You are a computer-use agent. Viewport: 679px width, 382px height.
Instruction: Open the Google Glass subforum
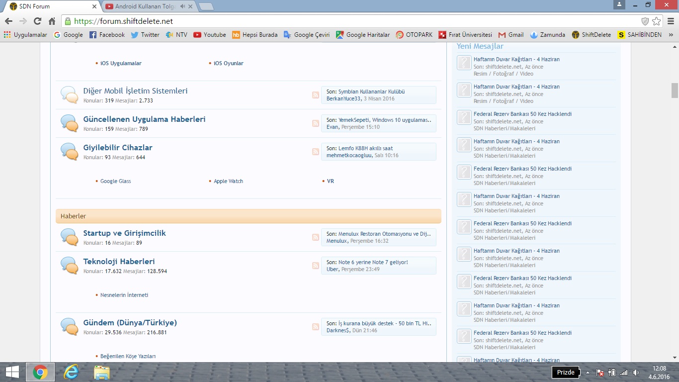(116, 181)
